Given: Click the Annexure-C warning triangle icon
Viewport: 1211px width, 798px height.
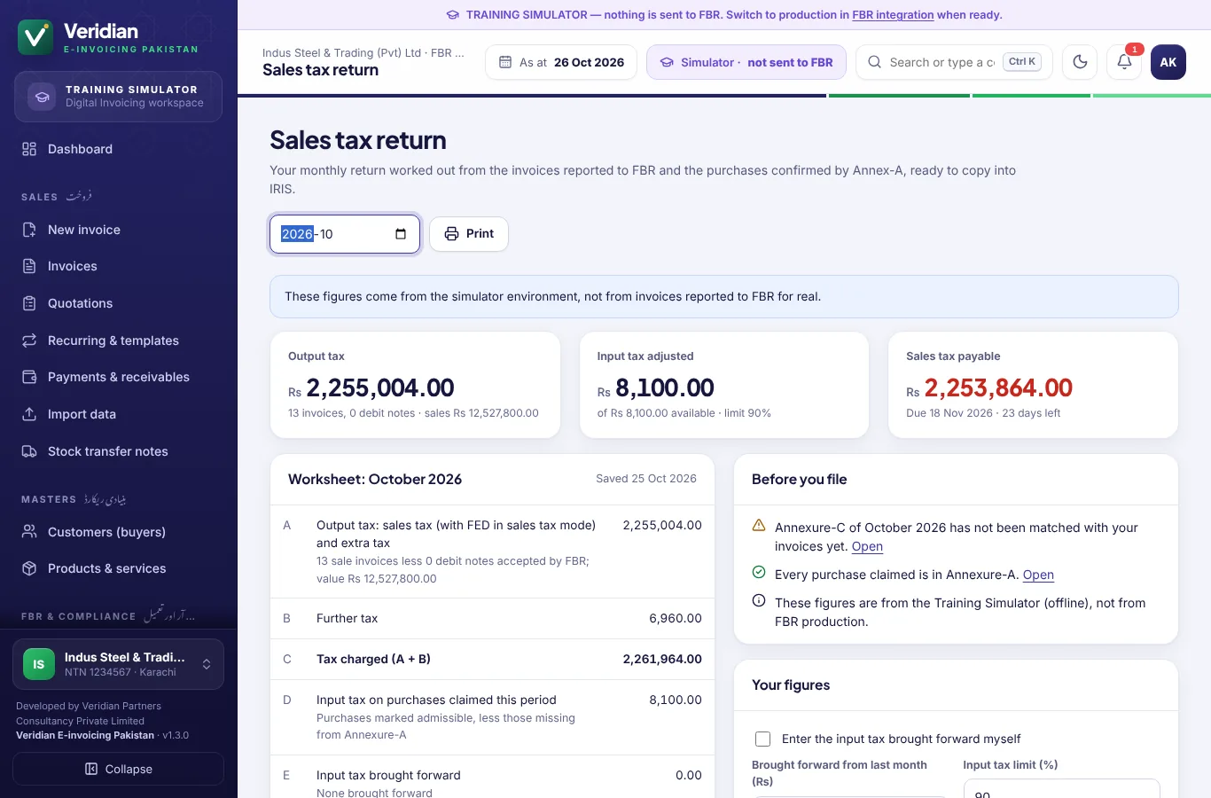Looking at the screenshot, I should 759,526.
